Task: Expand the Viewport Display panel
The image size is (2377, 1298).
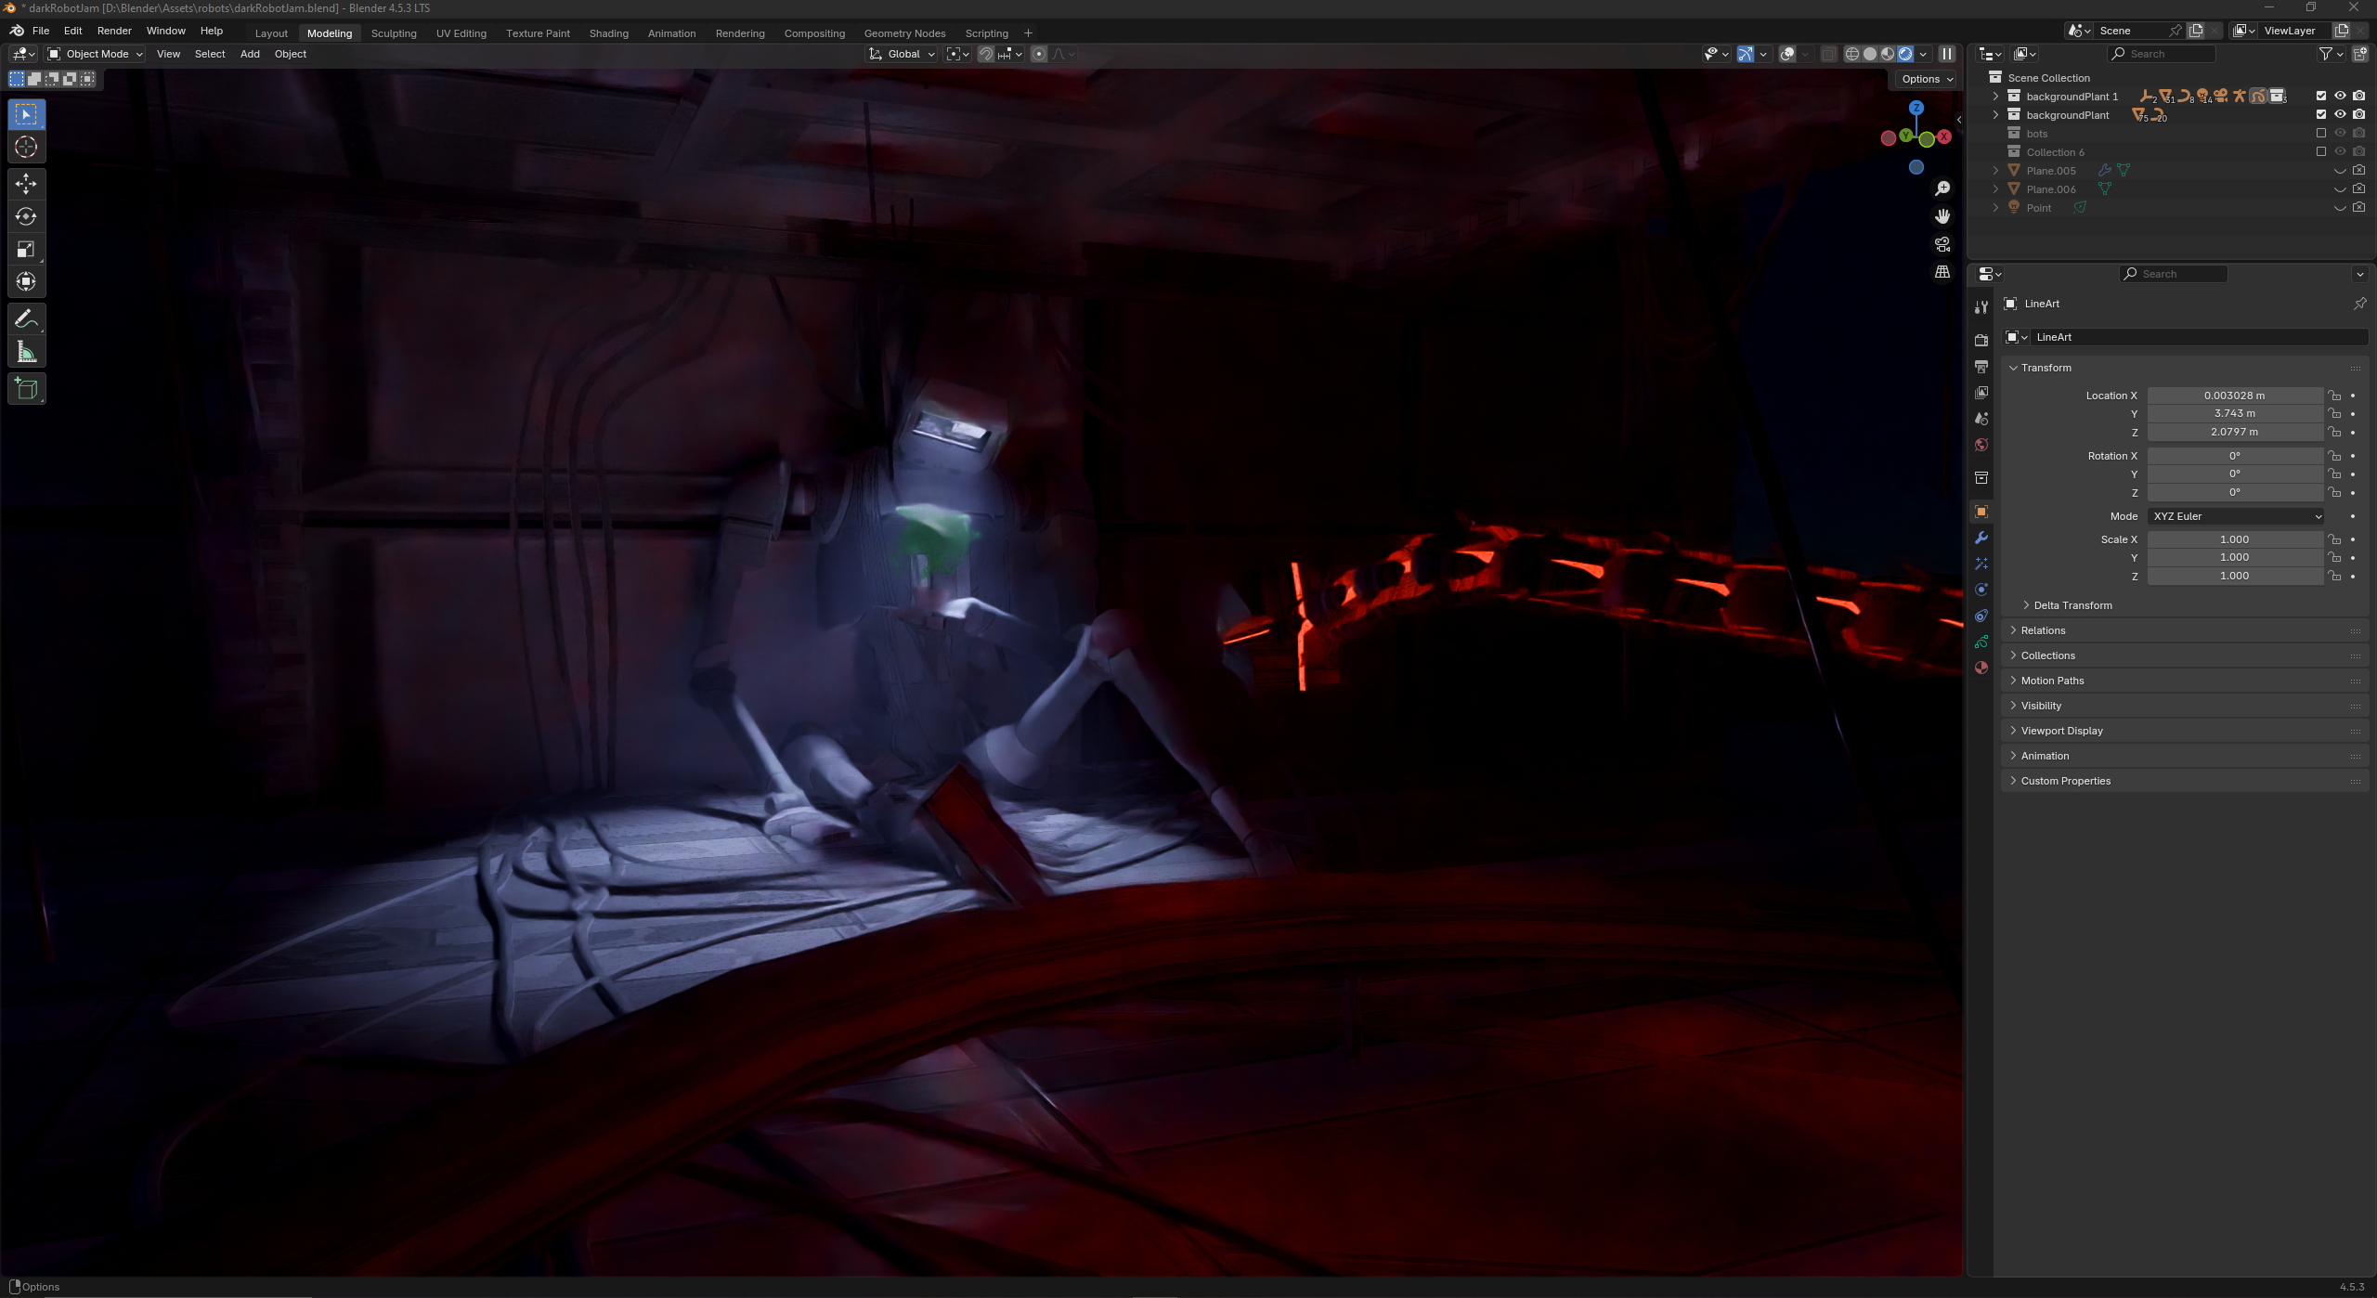Action: point(2061,731)
